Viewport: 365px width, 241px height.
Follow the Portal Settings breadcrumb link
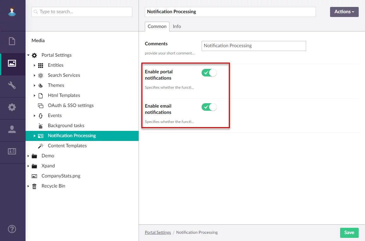pyautogui.click(x=158, y=233)
